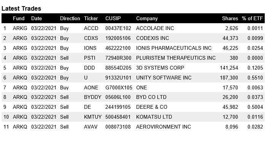Select the KOMATSU LTD row
The height and width of the screenshot is (143, 275).
[x=133, y=117]
